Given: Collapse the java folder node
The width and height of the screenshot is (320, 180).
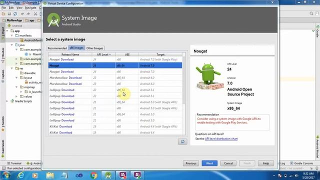Looking at the screenshot, I should [12, 45].
